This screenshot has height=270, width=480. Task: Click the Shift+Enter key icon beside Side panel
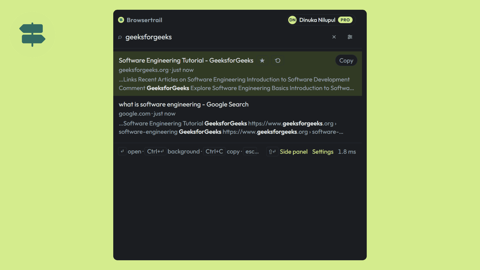tap(272, 152)
